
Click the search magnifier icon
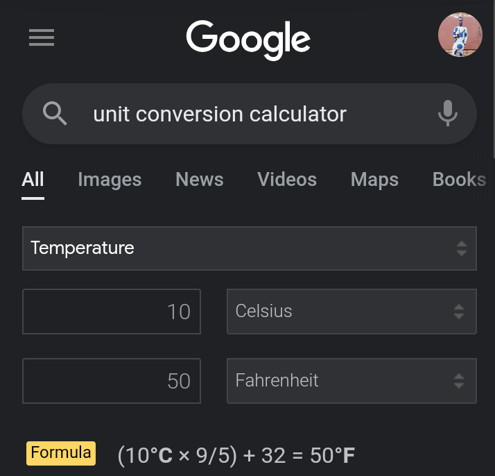coord(55,113)
